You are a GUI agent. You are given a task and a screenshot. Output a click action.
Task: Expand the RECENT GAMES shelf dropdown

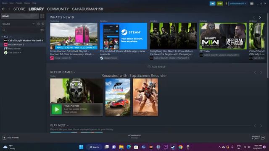(x=74, y=72)
